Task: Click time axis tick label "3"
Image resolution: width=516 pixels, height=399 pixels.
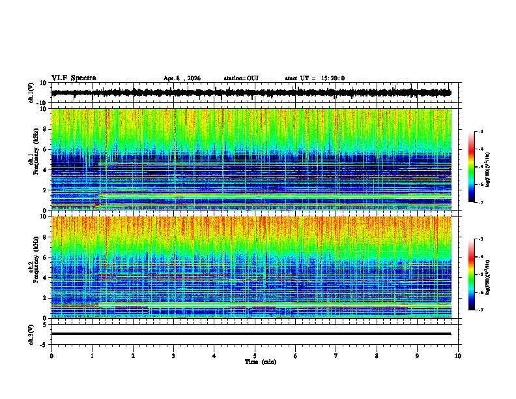Action: point(173,356)
